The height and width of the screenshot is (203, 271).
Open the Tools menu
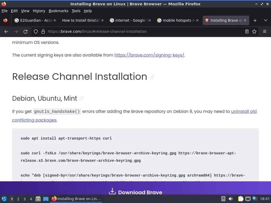tap(76, 11)
